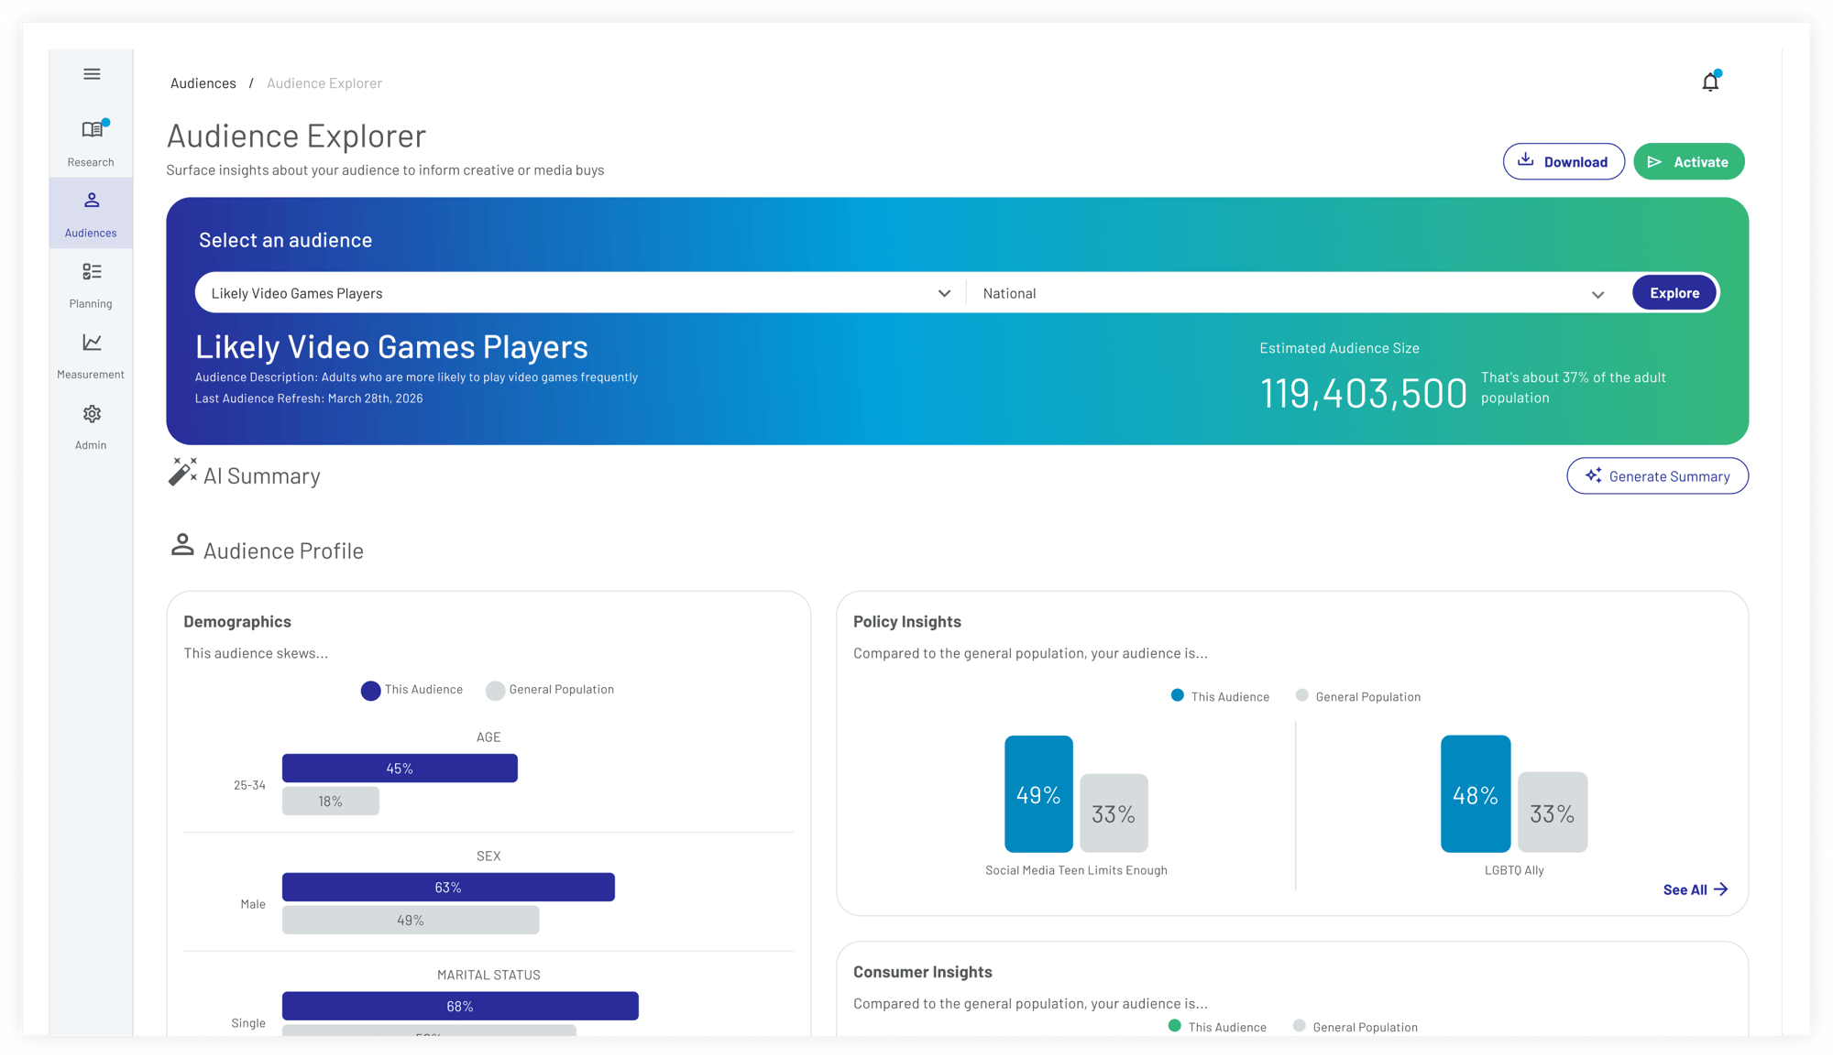The height and width of the screenshot is (1058, 1833).
Task: Click the 49% Social Media Teen Limits bar
Action: pos(1038,794)
